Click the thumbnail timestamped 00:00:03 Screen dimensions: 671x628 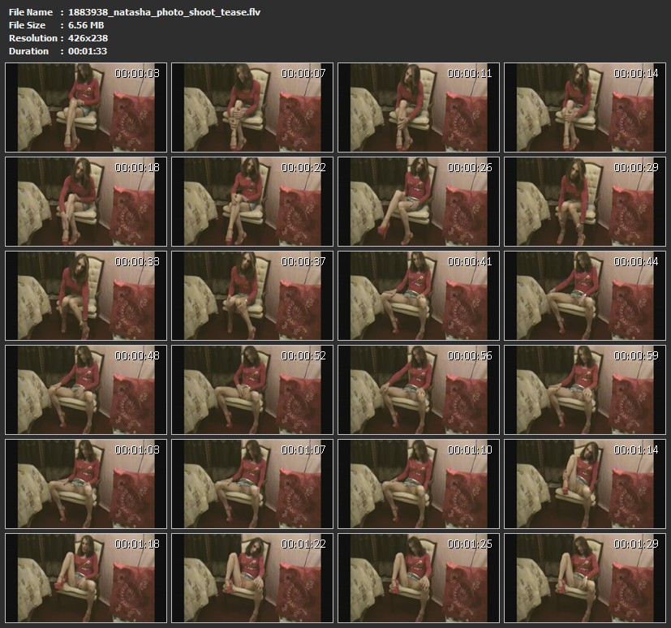(86, 107)
